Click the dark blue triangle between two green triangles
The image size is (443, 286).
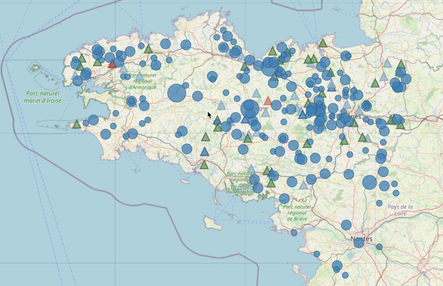205,151
